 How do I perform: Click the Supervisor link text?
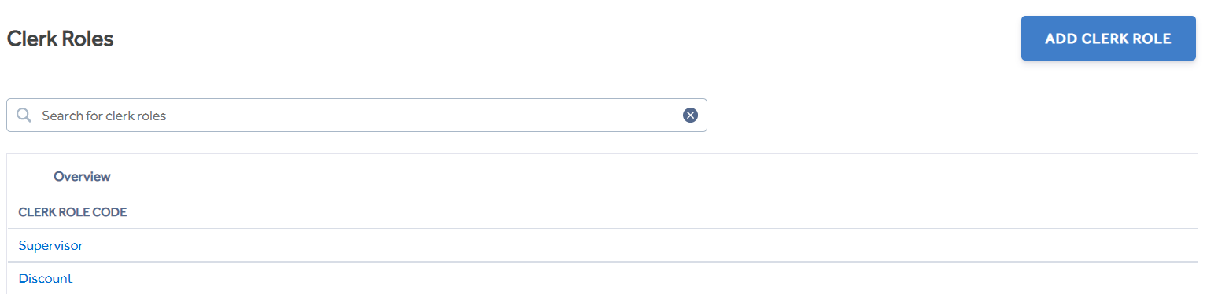[50, 245]
